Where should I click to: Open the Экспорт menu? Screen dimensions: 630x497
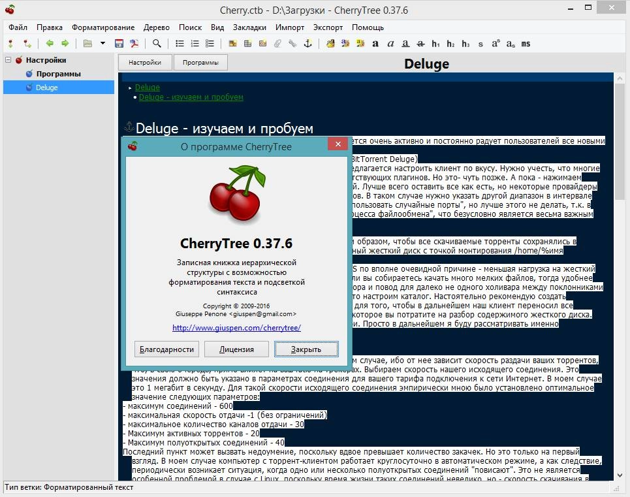click(328, 27)
